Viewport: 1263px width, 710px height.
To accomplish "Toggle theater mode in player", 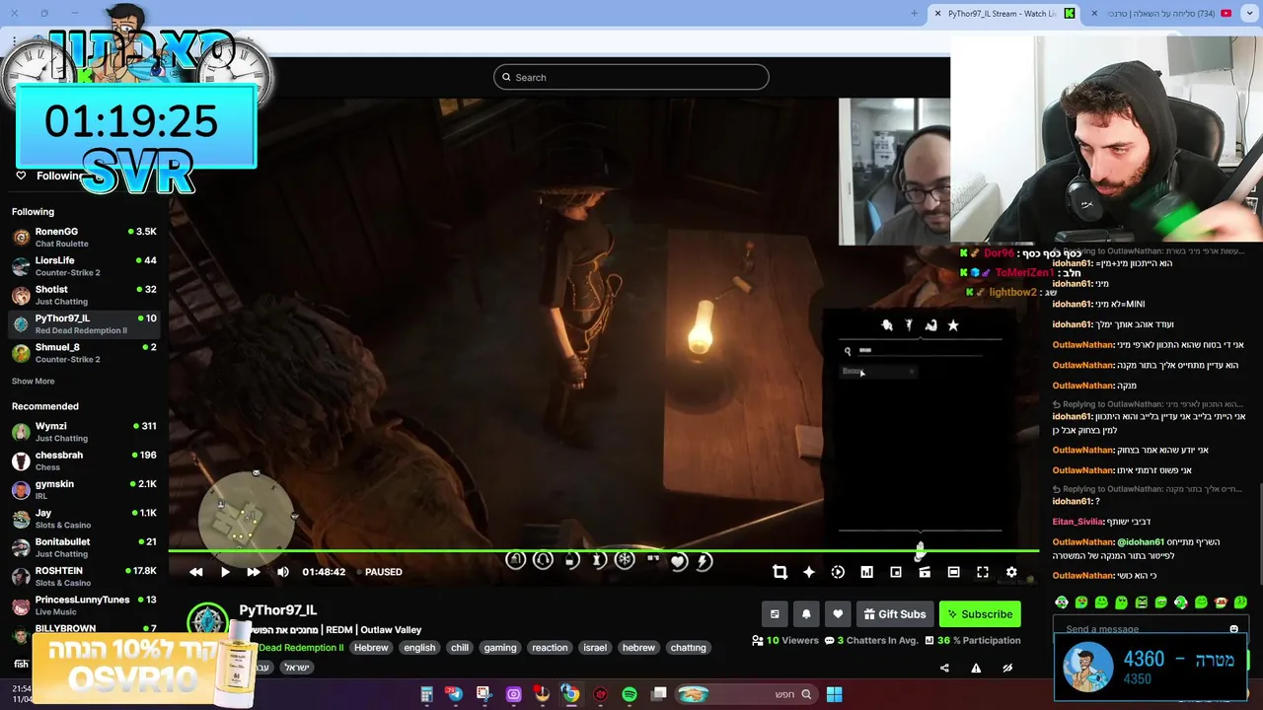I will [953, 572].
